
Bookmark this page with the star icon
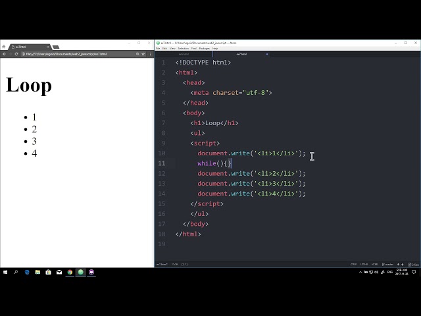click(143, 54)
